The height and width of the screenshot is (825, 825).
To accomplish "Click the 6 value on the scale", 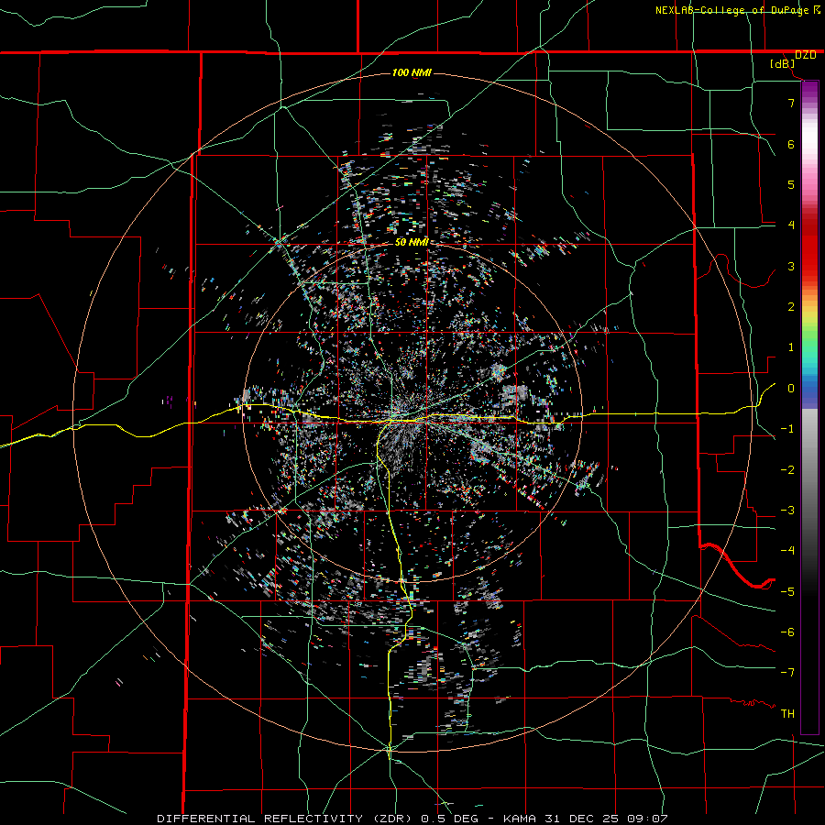I will tap(791, 144).
